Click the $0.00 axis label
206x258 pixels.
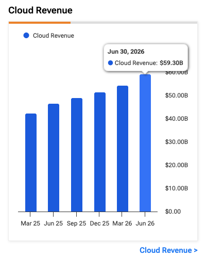pos(173,212)
